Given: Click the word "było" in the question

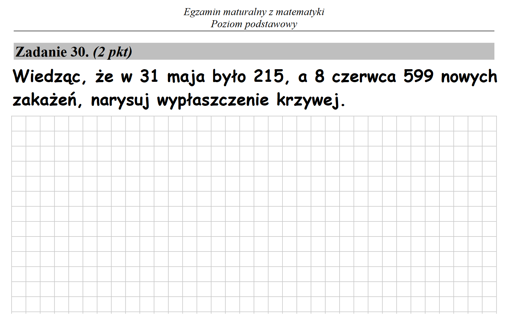Looking at the screenshot, I should pyautogui.click(x=229, y=77).
